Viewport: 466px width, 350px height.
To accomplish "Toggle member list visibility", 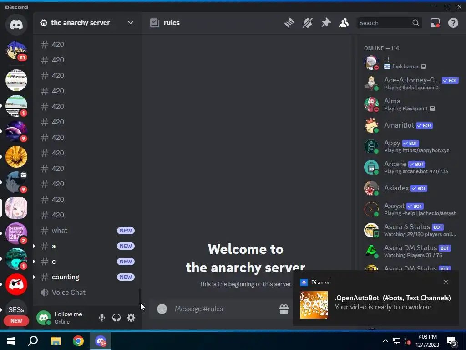I will (x=344, y=23).
